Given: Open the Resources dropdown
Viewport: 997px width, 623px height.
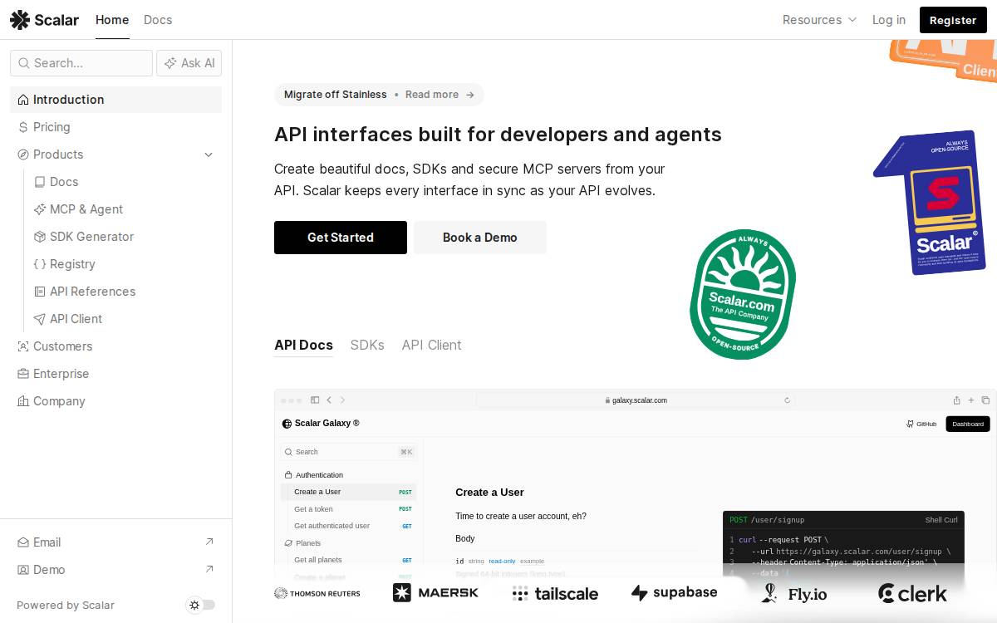Looking at the screenshot, I should coord(819,20).
